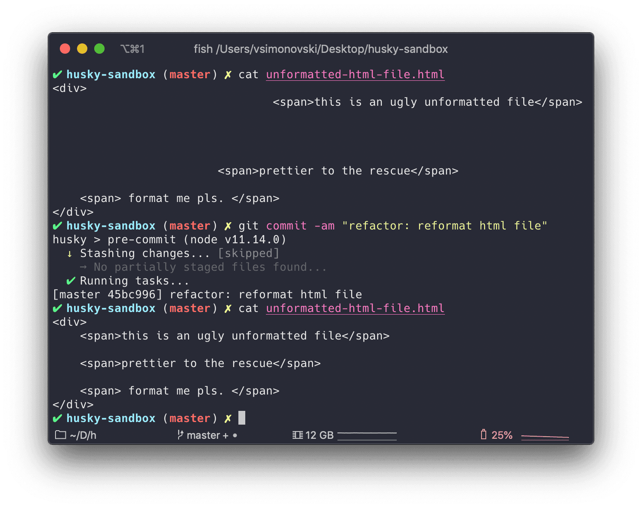The image size is (642, 508).
Task: Select the fish husky-sandbox tab title
Action: (x=320, y=49)
